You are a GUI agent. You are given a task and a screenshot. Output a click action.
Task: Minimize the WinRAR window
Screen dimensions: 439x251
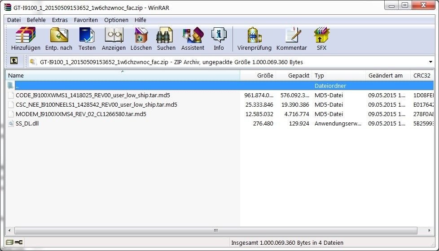[391, 5]
